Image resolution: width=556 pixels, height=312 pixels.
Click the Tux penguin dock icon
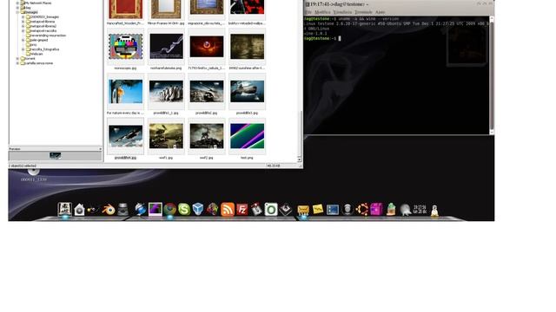click(x=434, y=210)
